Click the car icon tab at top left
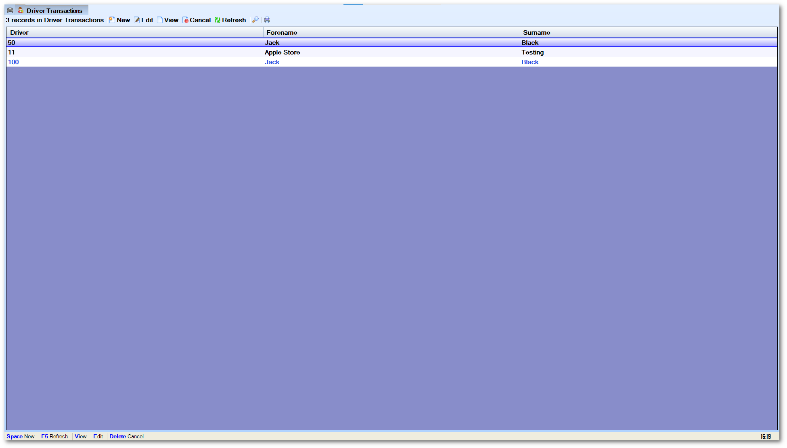The image size is (787, 448). click(10, 10)
